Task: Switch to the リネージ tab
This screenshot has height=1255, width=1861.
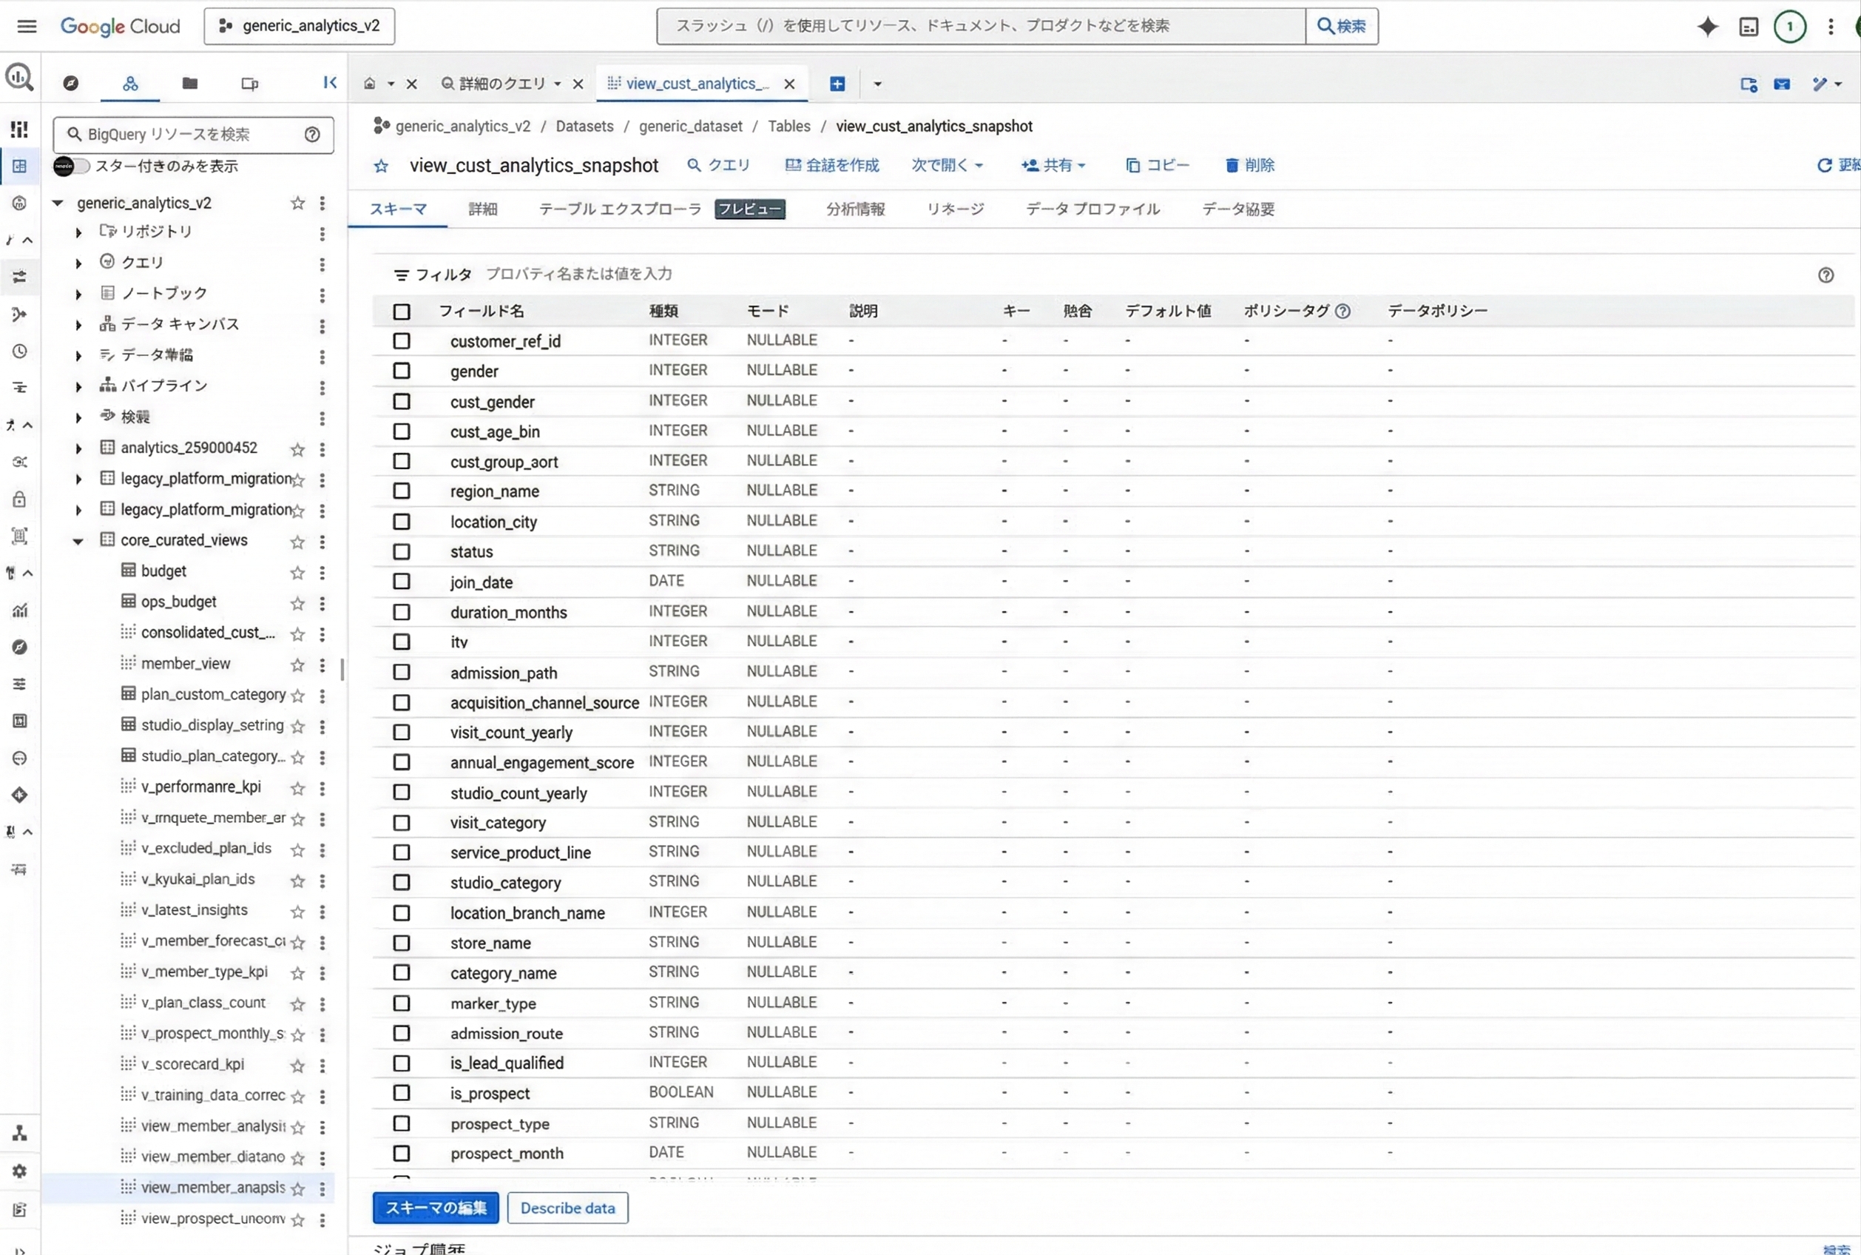Action: click(x=956, y=209)
